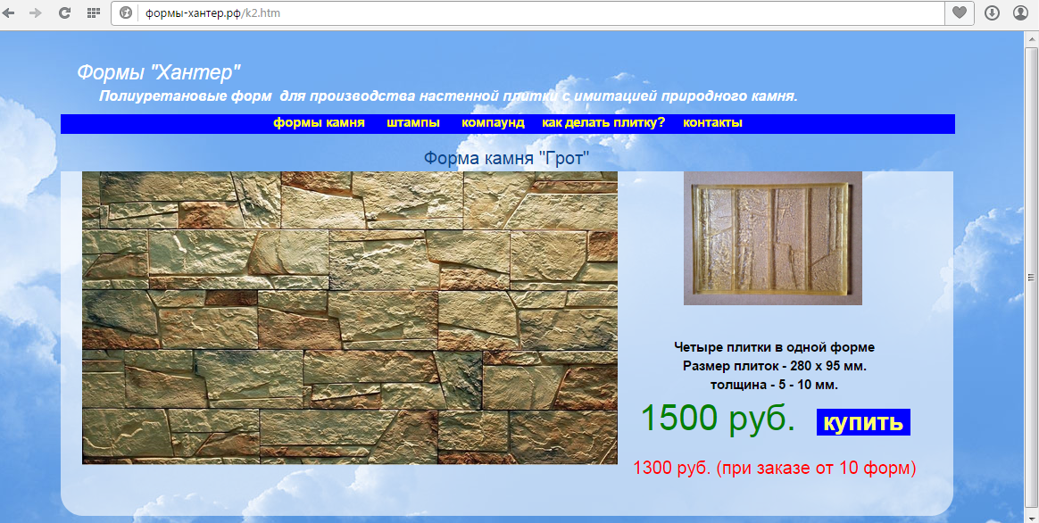Click Четыре плитки в одной форме text
The width and height of the screenshot is (1039, 523).
click(x=775, y=346)
